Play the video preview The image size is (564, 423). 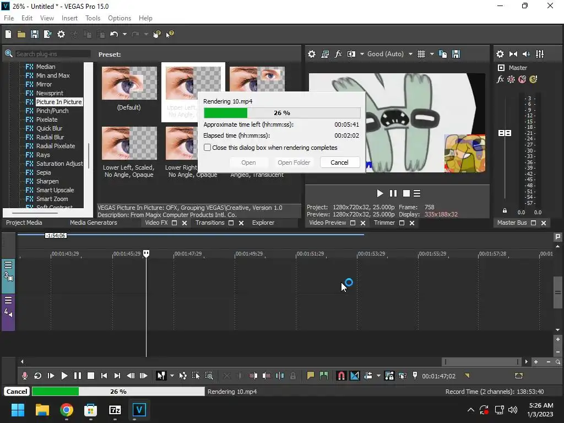tap(380, 193)
